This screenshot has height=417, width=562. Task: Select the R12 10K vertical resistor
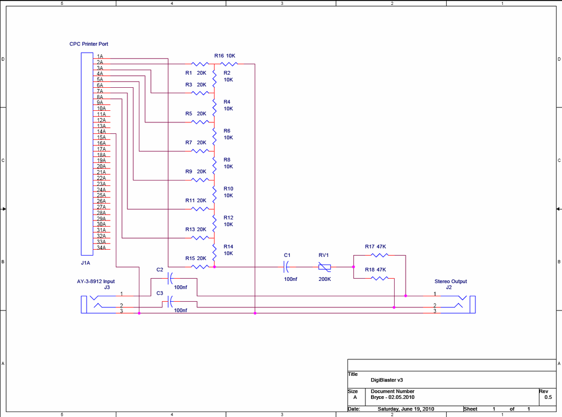[x=215, y=223]
